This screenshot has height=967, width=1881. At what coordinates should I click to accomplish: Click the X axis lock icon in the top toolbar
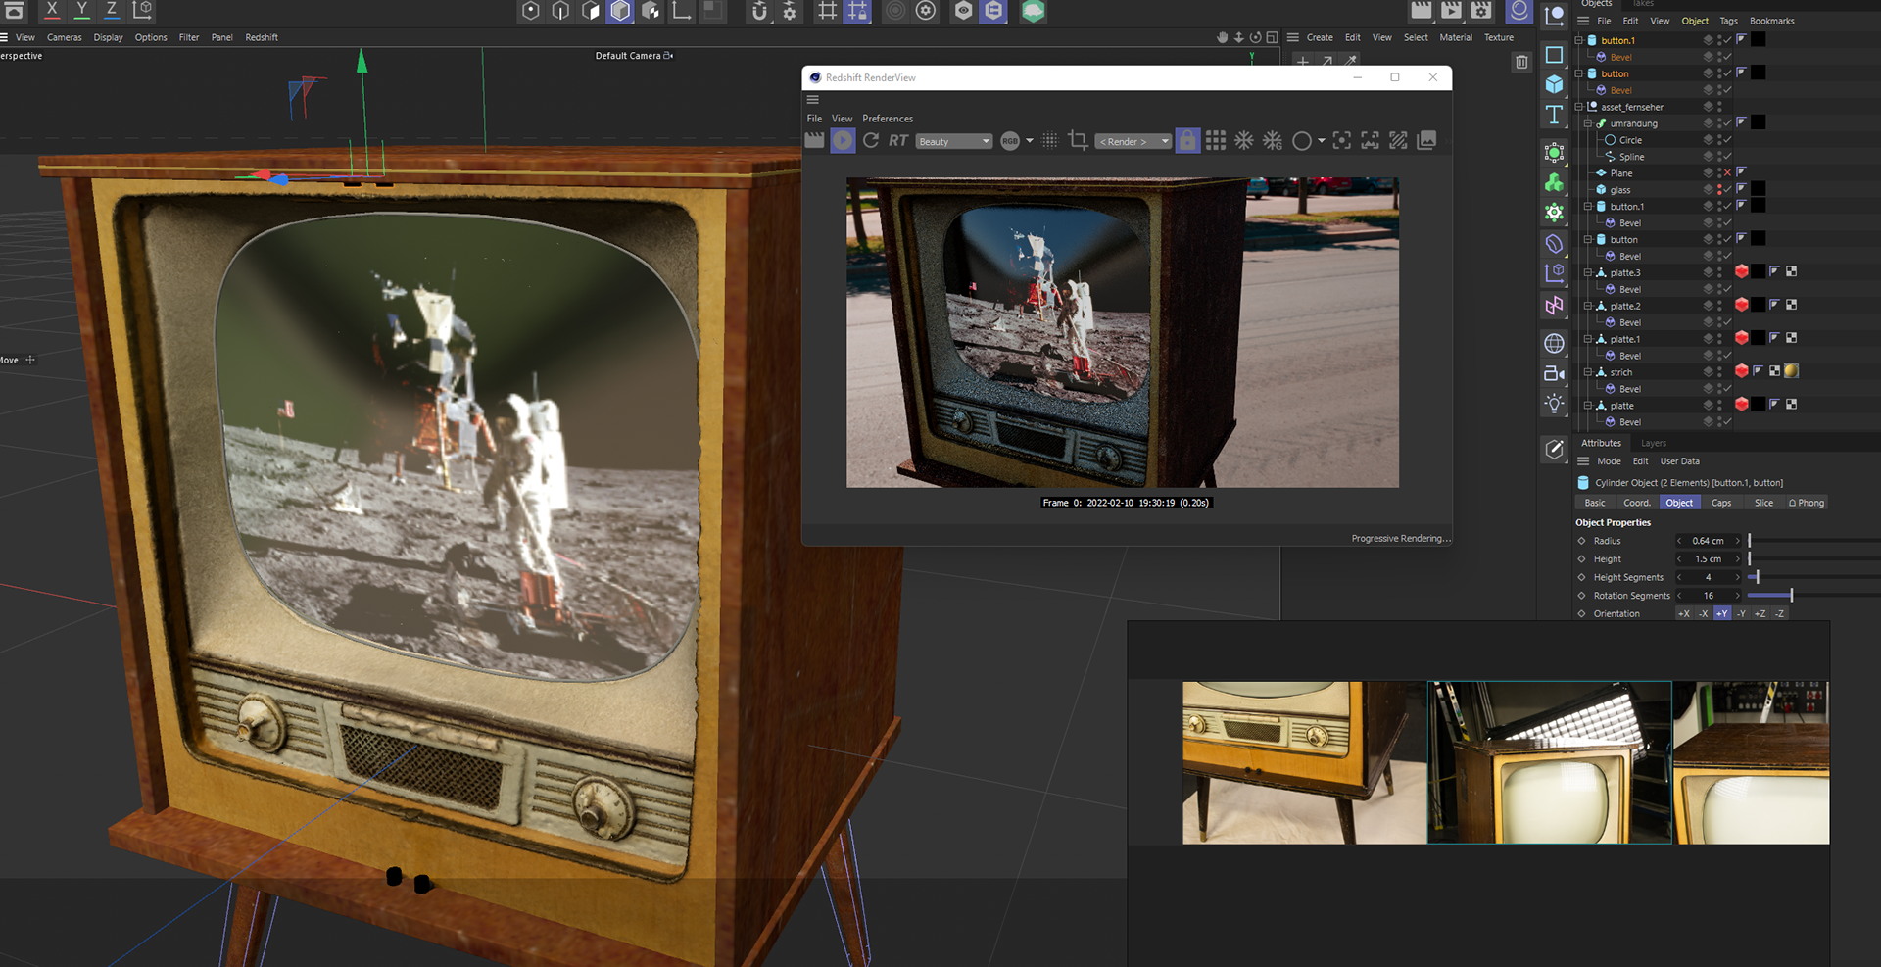click(x=52, y=10)
